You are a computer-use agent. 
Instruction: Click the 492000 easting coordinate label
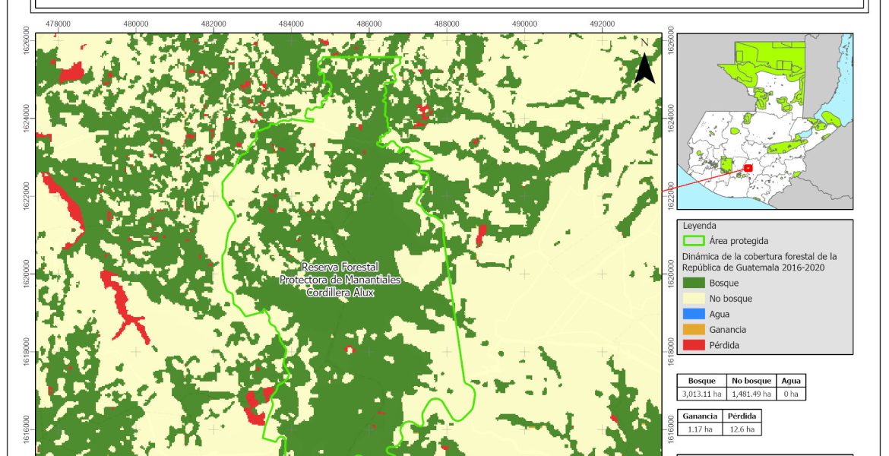pyautogui.click(x=602, y=24)
